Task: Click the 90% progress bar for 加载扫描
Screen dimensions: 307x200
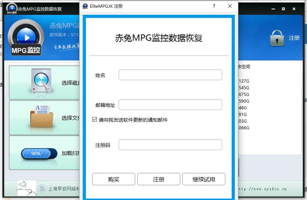Action: pos(39,153)
